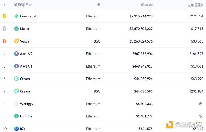Open the Compound platform name link
Viewport: 206px width, 132px height.
coord(28,16)
